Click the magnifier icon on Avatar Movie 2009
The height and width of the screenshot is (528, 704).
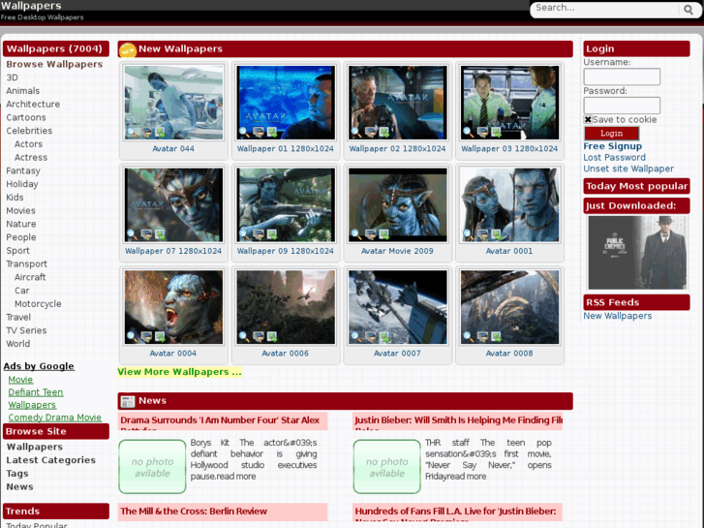click(356, 234)
